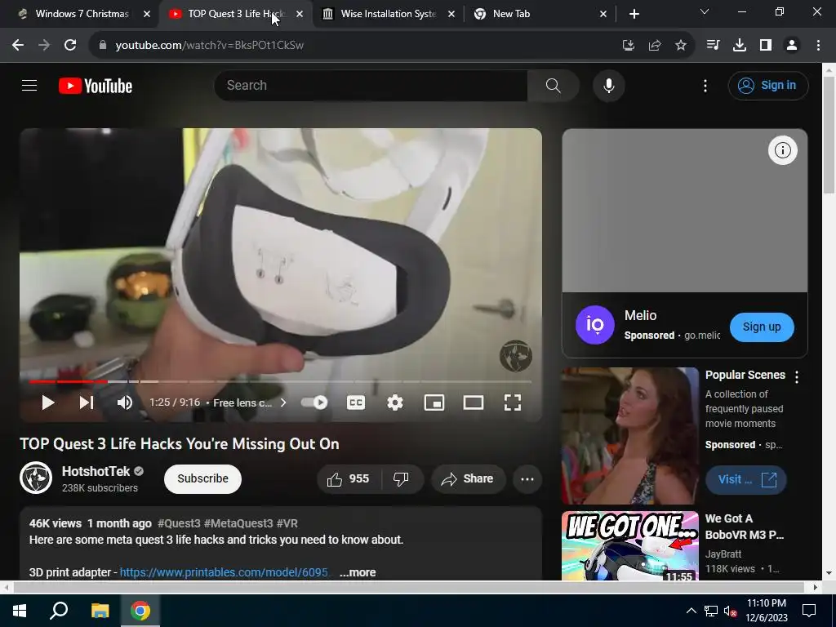Image resolution: width=836 pixels, height=627 pixels.
Task: Open video settings gear
Action: 394,402
